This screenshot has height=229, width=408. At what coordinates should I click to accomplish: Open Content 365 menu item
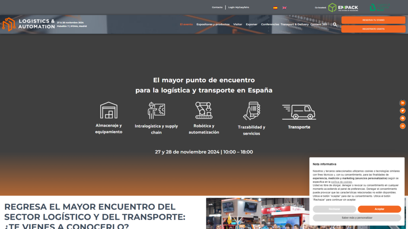(x=319, y=24)
